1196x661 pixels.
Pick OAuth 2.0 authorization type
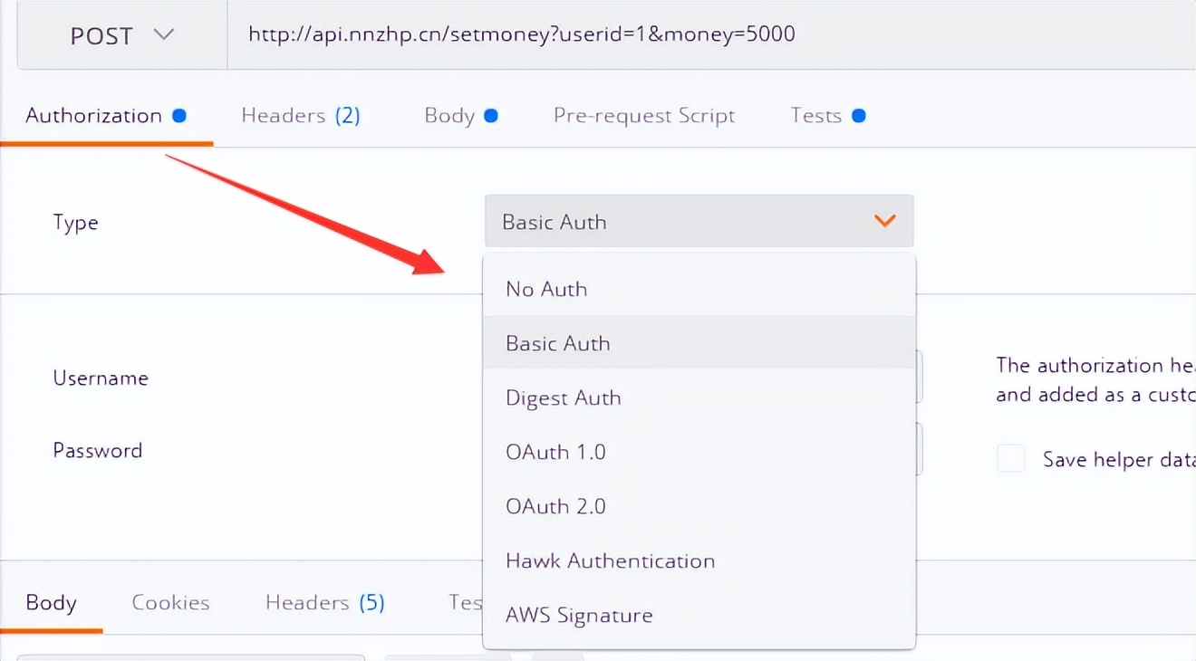click(555, 506)
